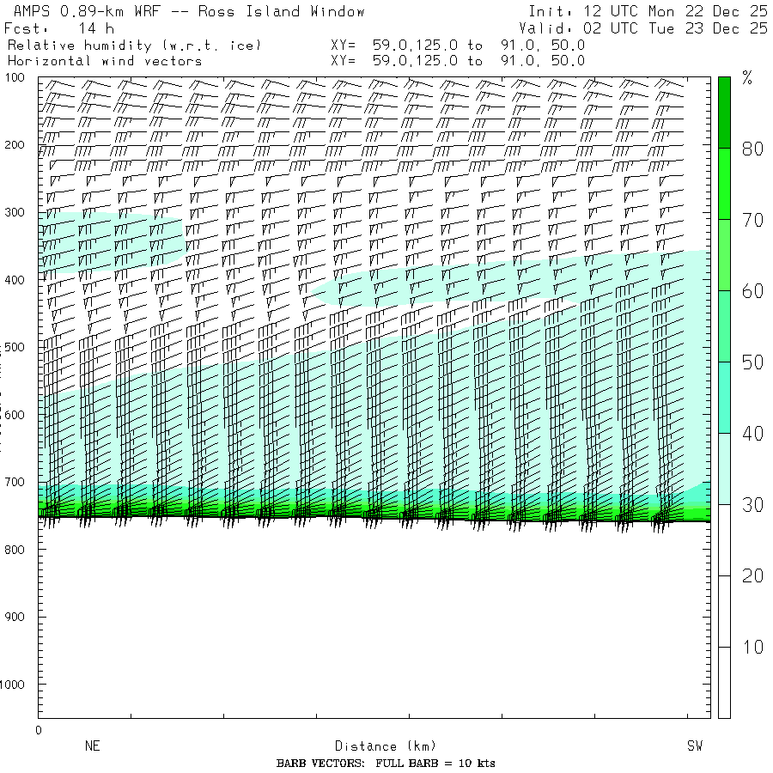773x773 pixels.
Task: Click the 400 pressure axis label
Action: click(x=15, y=280)
